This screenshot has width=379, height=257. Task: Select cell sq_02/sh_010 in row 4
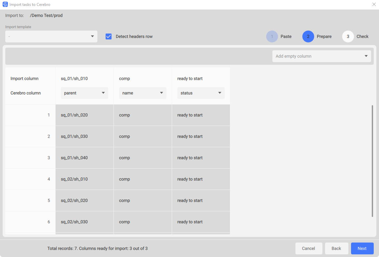(74, 179)
